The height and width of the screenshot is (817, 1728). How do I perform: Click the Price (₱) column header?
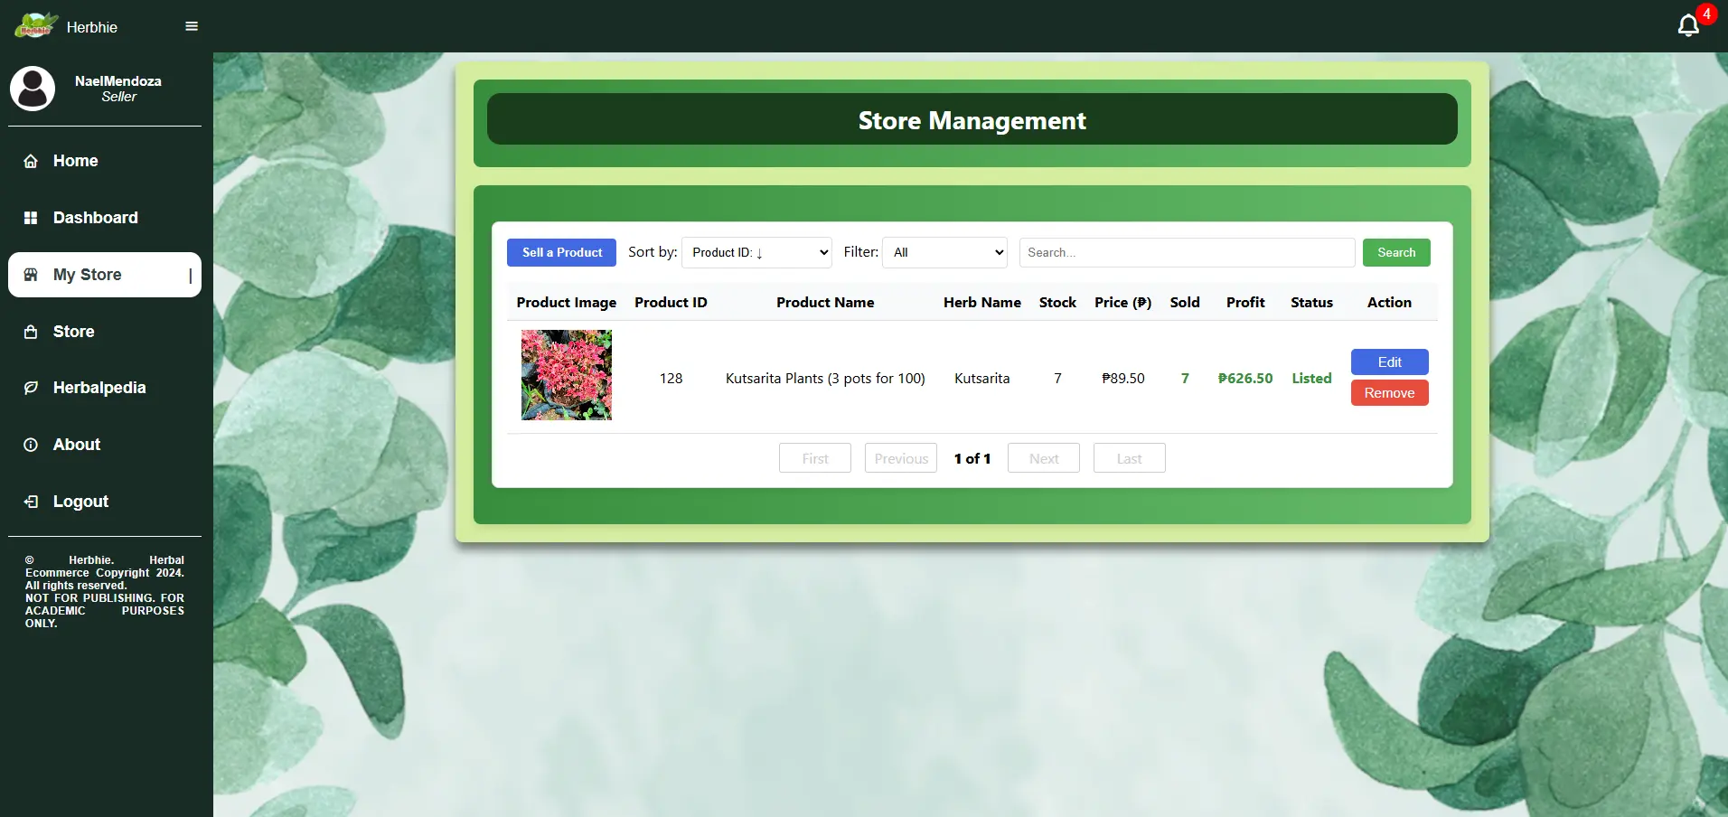click(1123, 303)
